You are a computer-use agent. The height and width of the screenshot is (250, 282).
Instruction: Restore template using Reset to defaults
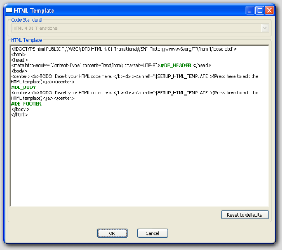click(x=245, y=214)
